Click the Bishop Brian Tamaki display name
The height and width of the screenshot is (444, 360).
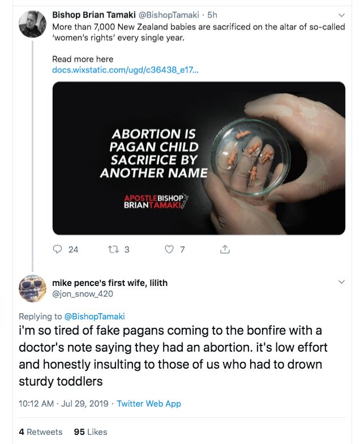93,15
